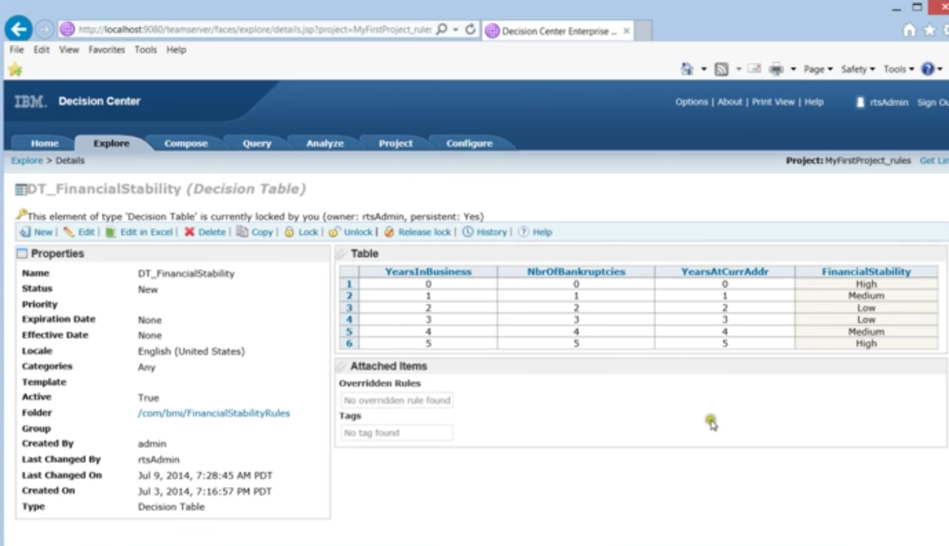Open the Options link in header
Viewport: 949px width, 546px height.
[x=691, y=102]
